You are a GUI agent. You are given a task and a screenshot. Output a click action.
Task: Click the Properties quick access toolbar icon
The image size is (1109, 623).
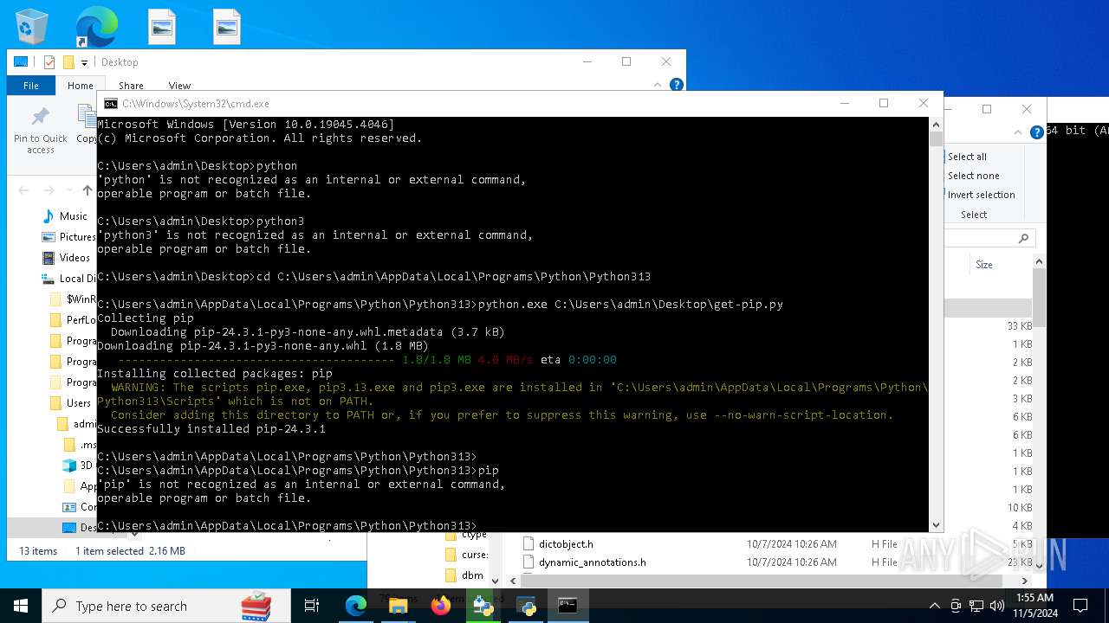click(x=49, y=62)
